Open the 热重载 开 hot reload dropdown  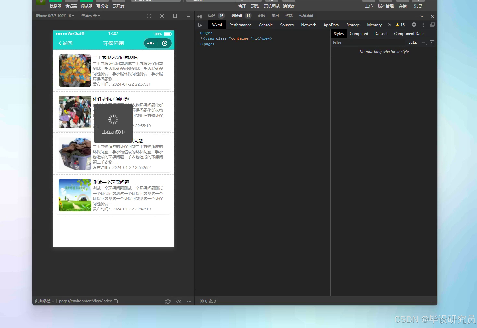pyautogui.click(x=91, y=16)
